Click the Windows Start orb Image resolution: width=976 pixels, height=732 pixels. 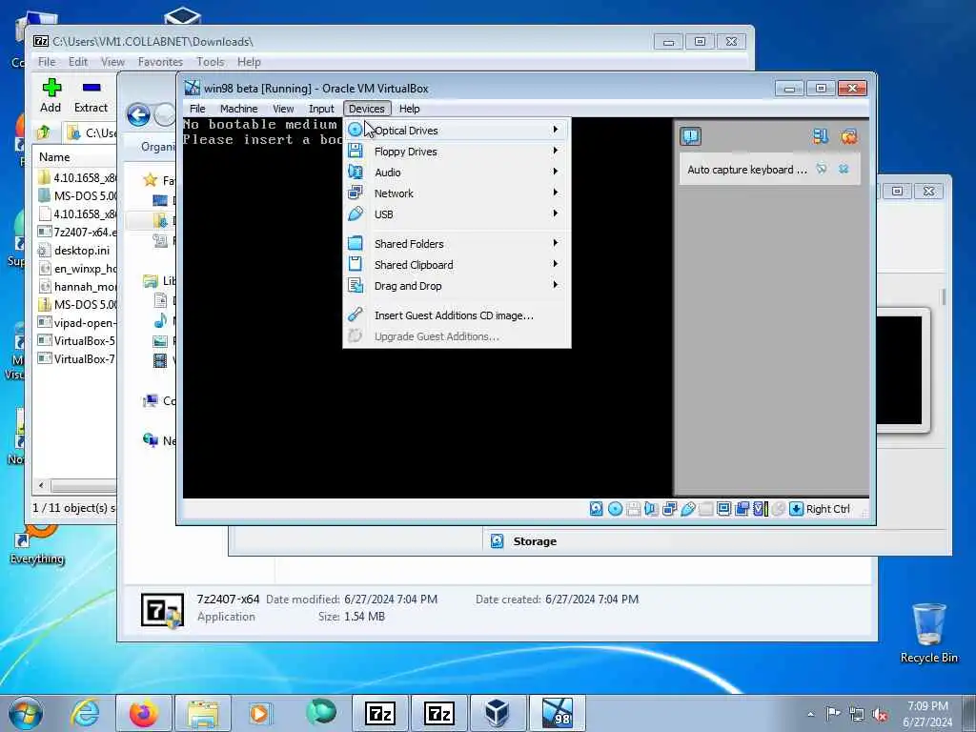[26, 713]
